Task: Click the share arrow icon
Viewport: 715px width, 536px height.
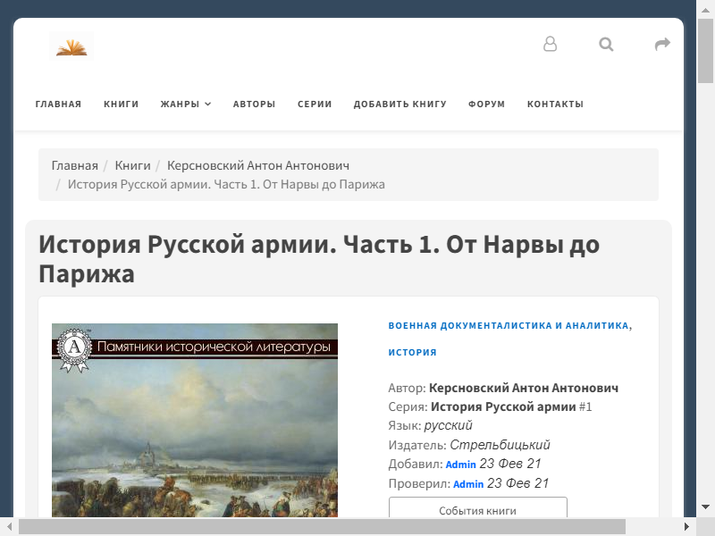Action: (x=662, y=44)
